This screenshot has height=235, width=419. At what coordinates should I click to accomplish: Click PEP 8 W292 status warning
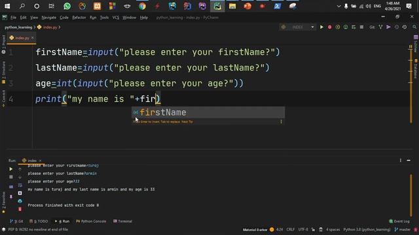pyautogui.click(x=38, y=229)
